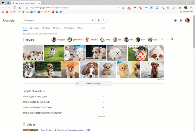This screenshot has height=131, width=195.
Task: Click into the cute puppies search field
Action: (56, 20)
